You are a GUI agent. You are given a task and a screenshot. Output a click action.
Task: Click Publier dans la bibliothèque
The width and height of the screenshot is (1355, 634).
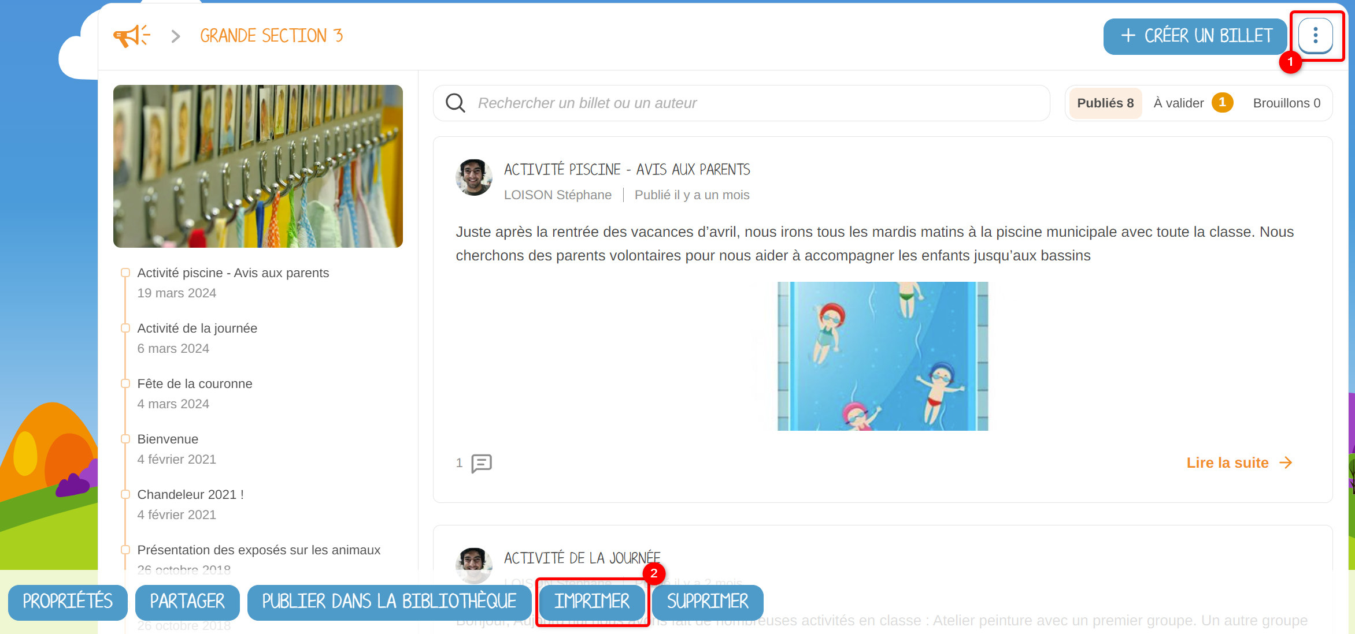[x=389, y=602]
